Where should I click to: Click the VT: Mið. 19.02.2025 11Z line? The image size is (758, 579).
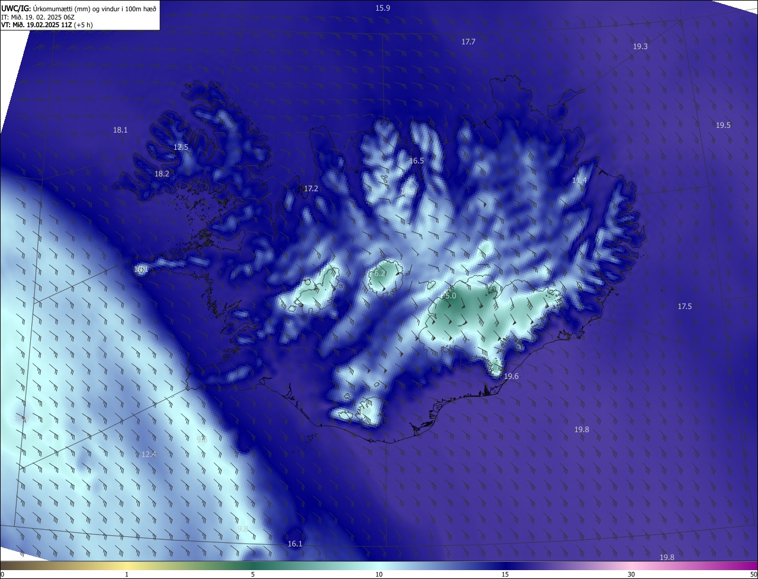tap(47, 25)
